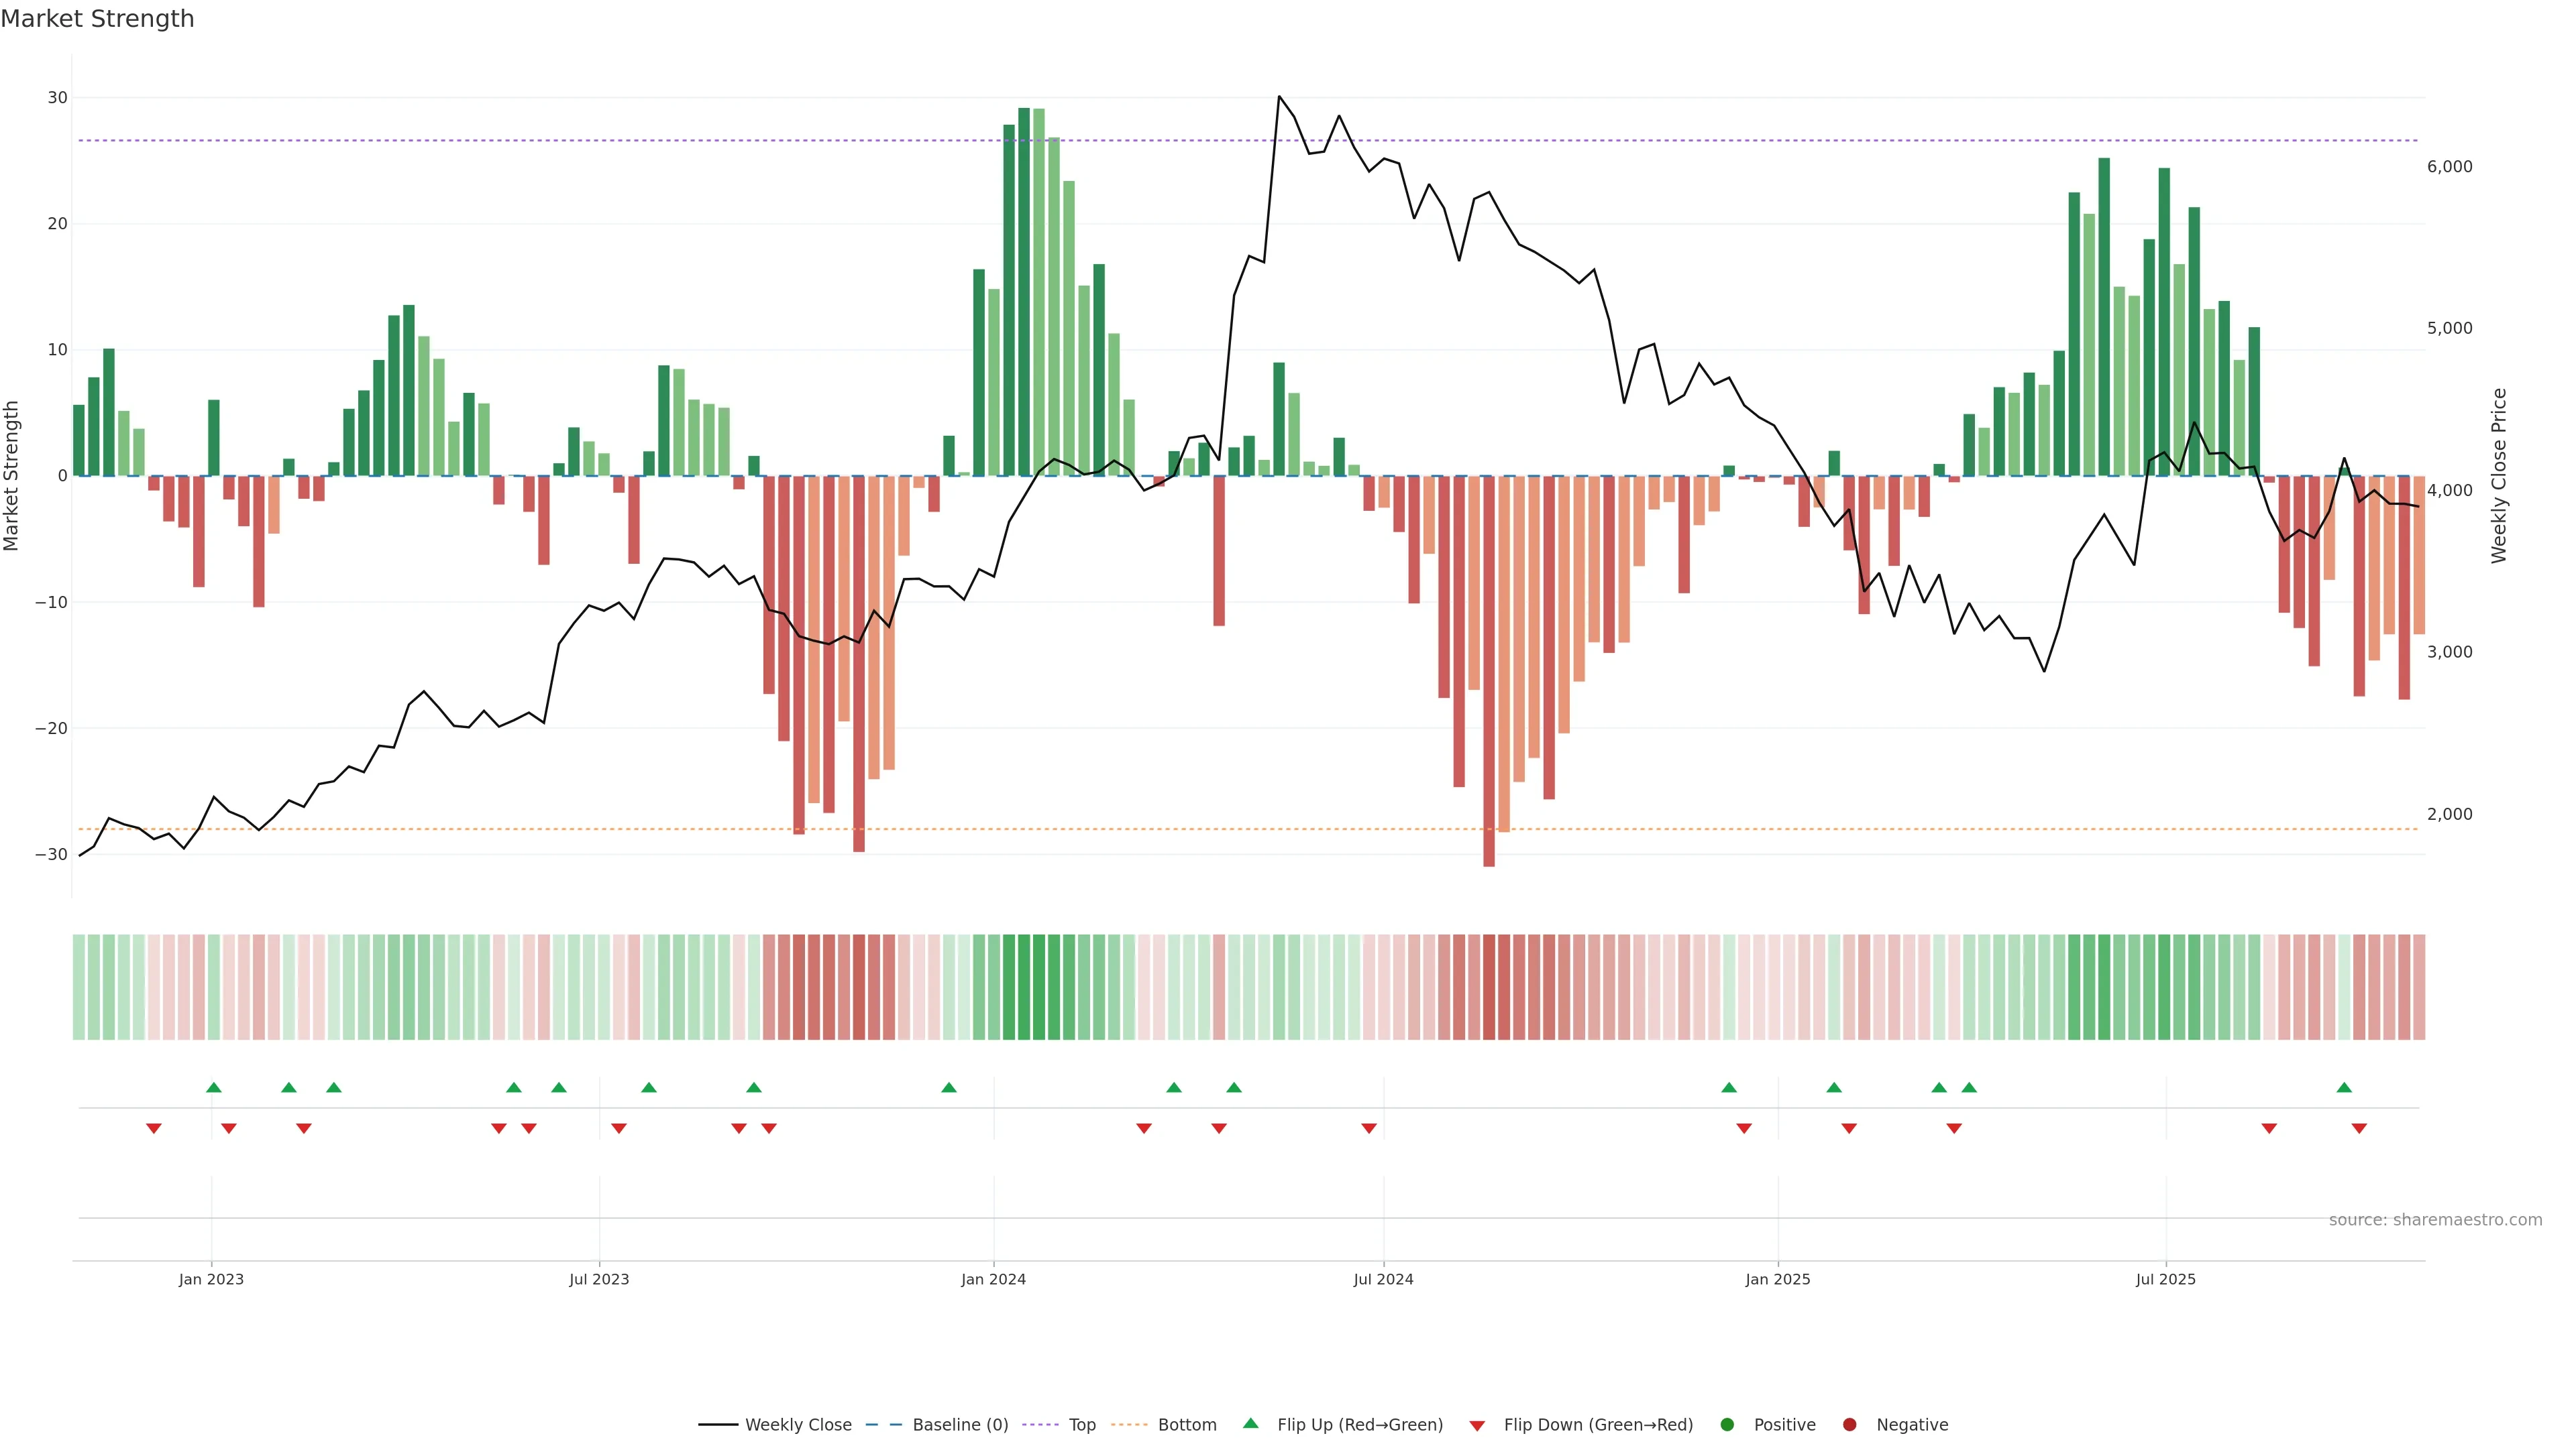
Task: Click the last green flip-up triangle marker
Action: point(2344,1087)
